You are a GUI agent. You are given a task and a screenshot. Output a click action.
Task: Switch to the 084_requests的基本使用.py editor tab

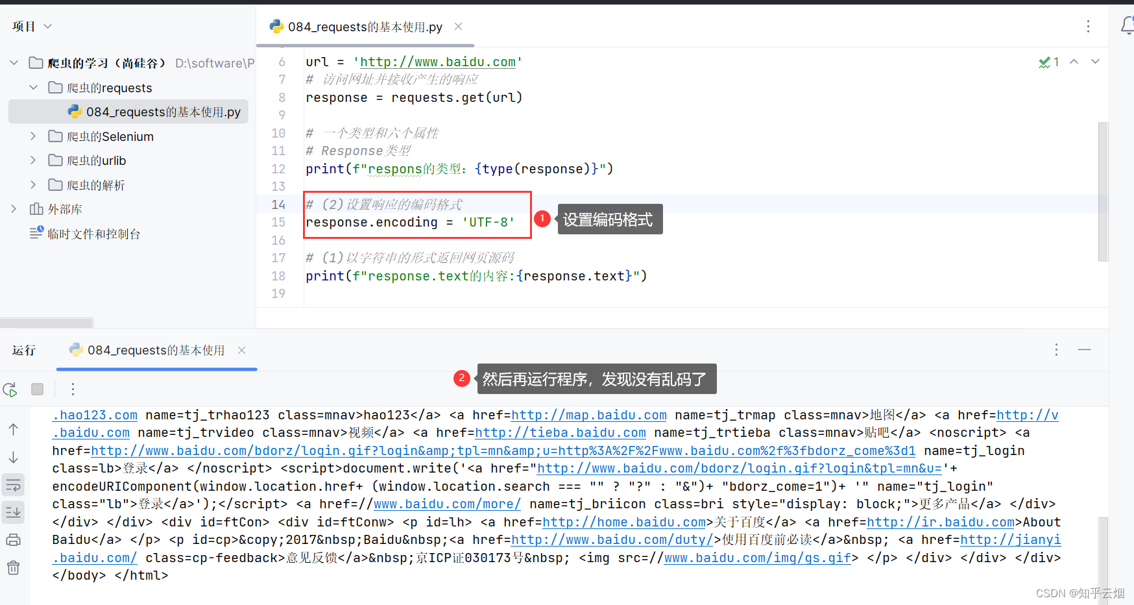click(x=365, y=27)
